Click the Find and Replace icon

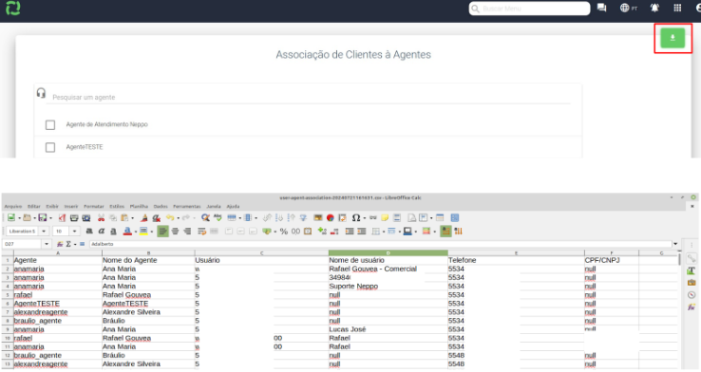point(205,217)
